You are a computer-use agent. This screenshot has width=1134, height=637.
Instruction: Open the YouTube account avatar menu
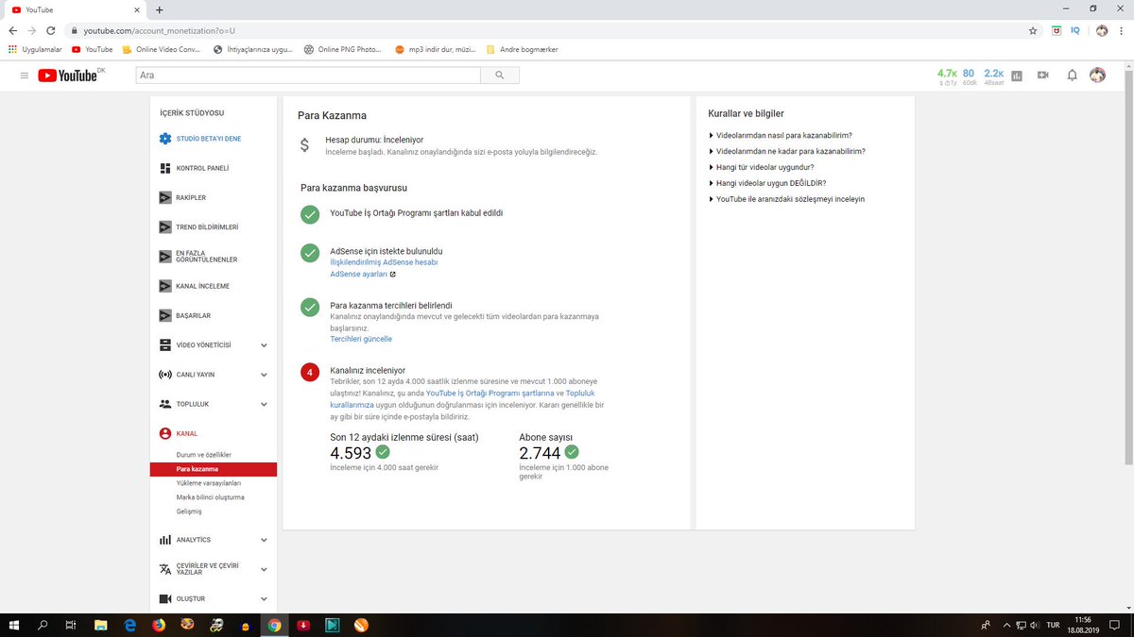pyautogui.click(x=1097, y=75)
